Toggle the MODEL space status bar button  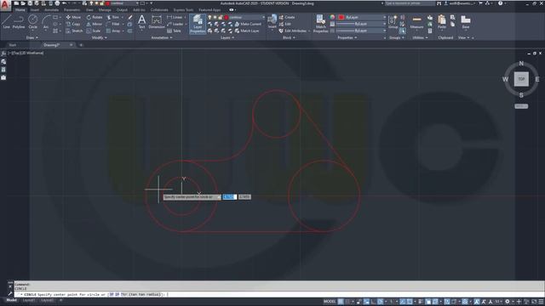[330, 302]
